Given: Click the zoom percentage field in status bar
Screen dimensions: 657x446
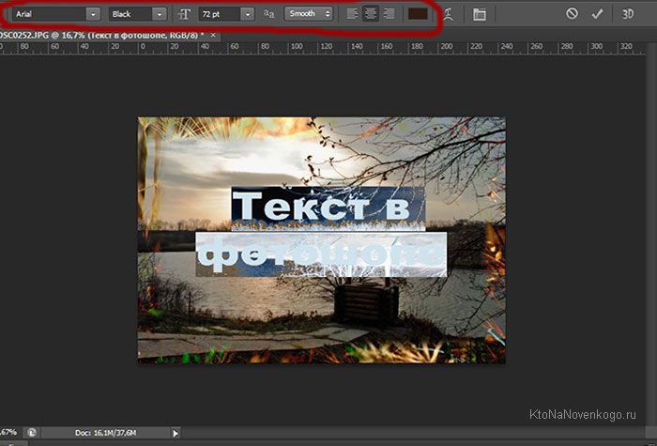Looking at the screenshot, I should (9, 432).
